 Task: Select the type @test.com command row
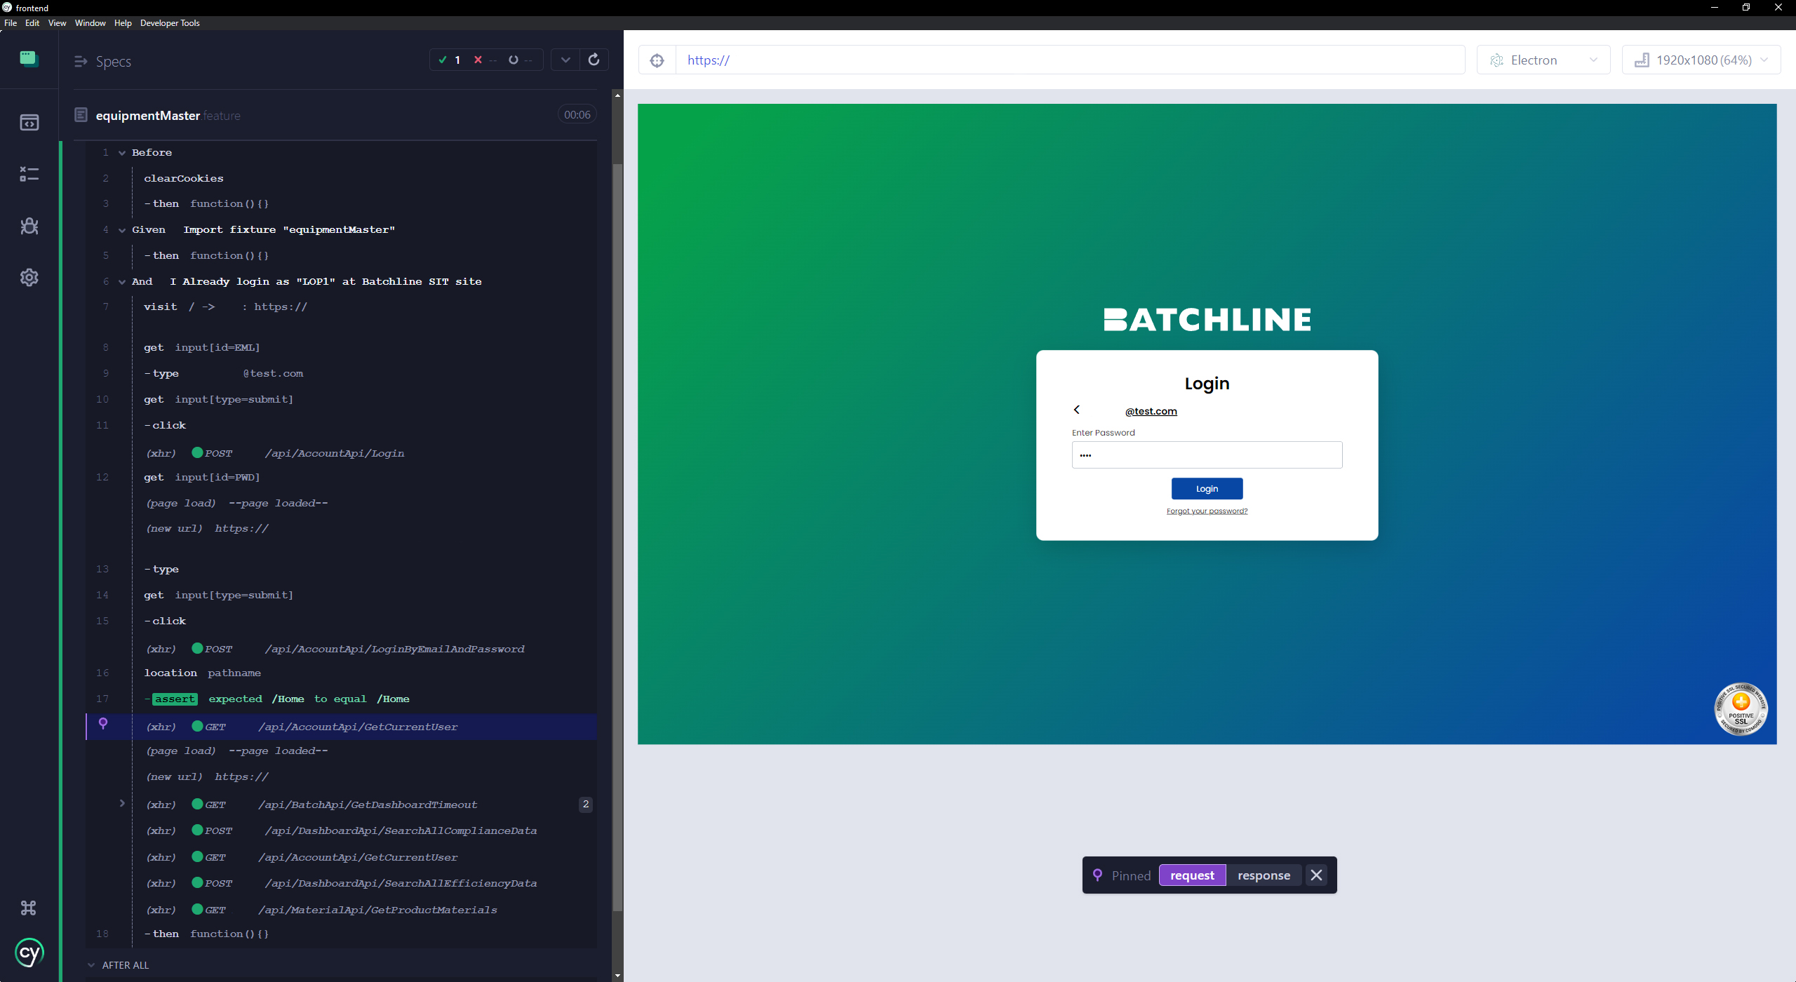click(x=341, y=374)
